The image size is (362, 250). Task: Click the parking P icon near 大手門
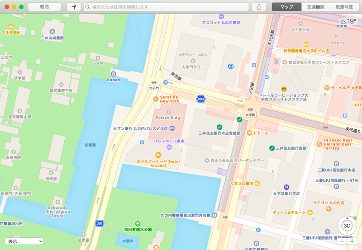click(x=165, y=82)
